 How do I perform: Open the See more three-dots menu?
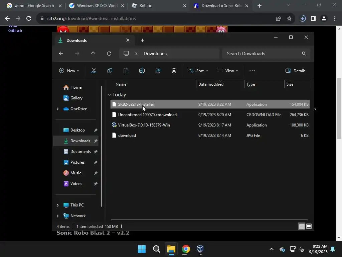coord(252,71)
